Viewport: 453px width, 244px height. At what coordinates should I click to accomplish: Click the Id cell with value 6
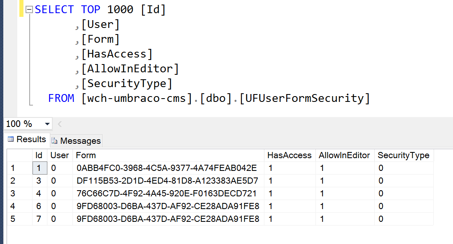click(x=40, y=206)
